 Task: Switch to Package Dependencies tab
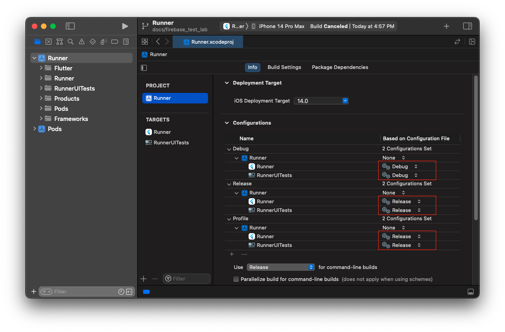(x=340, y=67)
